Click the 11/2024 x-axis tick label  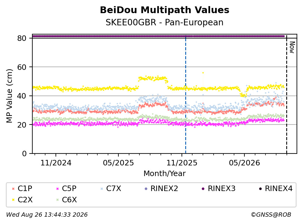[56, 163]
